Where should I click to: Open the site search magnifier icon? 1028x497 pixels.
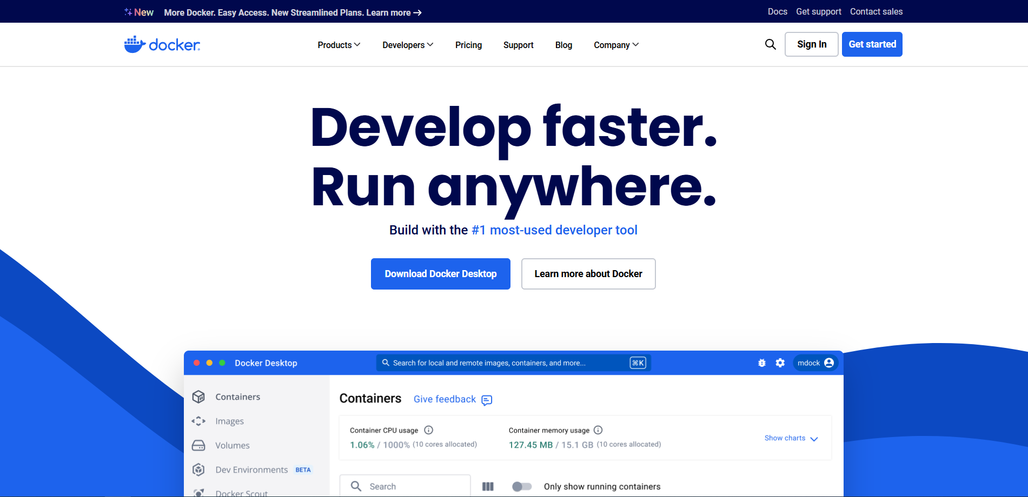point(771,44)
